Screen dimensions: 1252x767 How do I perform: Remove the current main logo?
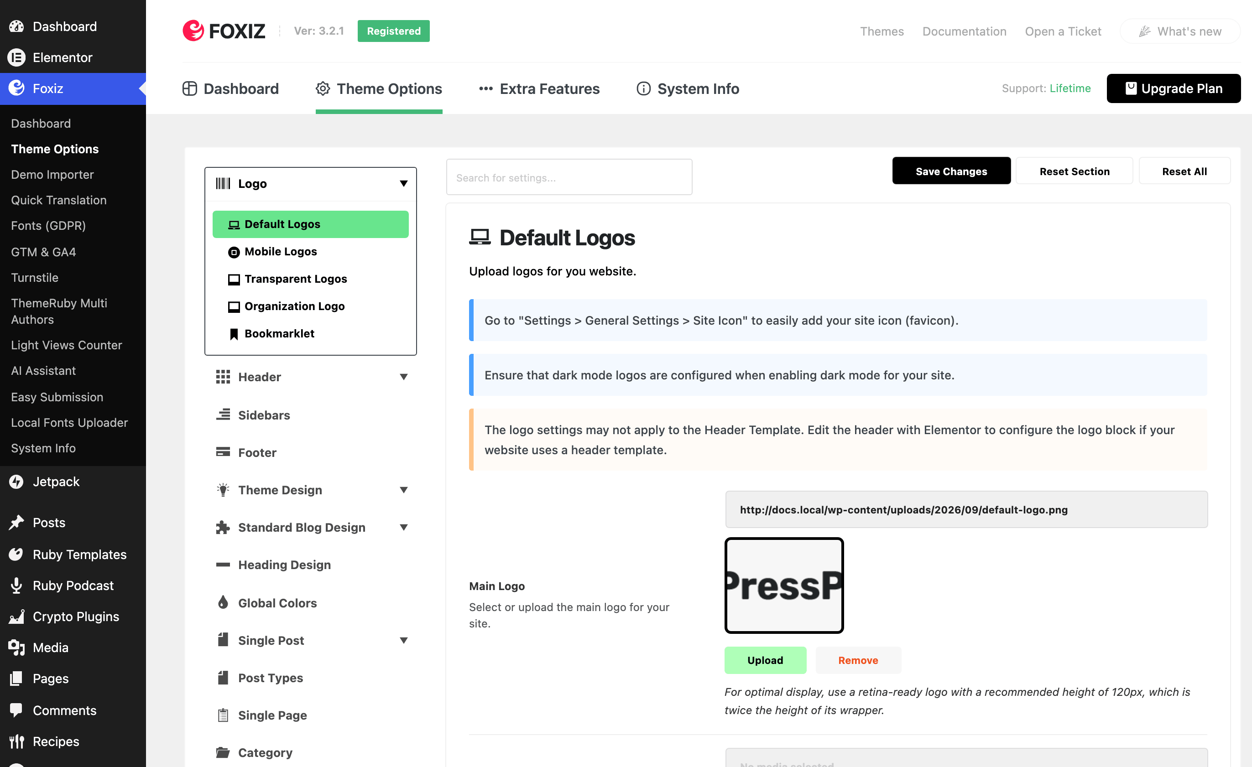click(858, 660)
